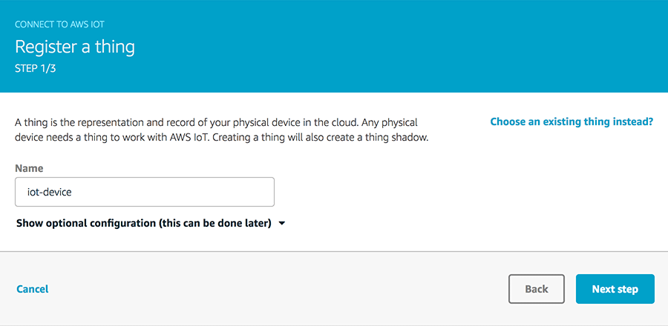The height and width of the screenshot is (326, 668).
Task: Click the word 'Show' in the configuration expander
Action: (x=30, y=223)
